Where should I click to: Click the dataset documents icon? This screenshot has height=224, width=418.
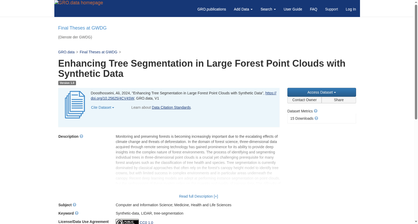pos(75,105)
